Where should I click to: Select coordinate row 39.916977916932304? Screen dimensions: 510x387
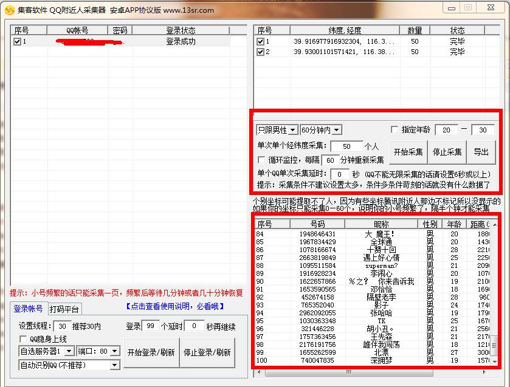coord(377,42)
